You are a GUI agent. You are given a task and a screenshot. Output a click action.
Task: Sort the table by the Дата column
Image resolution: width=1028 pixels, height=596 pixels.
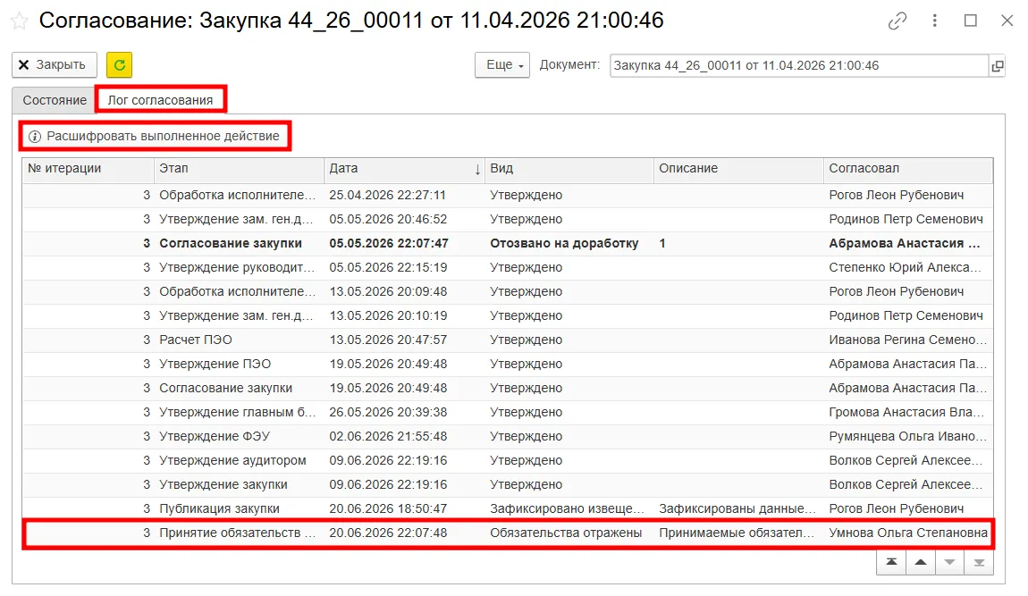coord(405,169)
